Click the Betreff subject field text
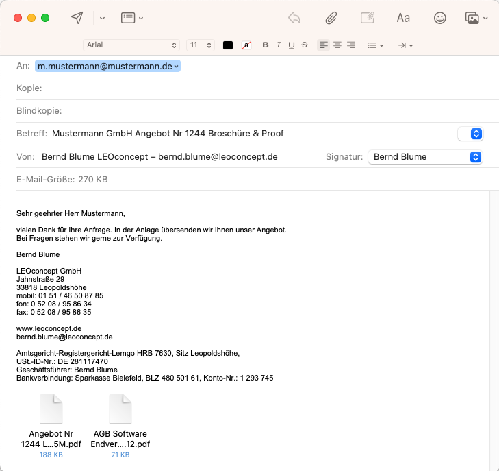 168,134
